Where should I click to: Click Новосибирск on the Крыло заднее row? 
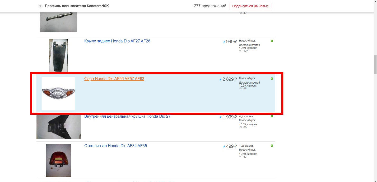(x=247, y=41)
